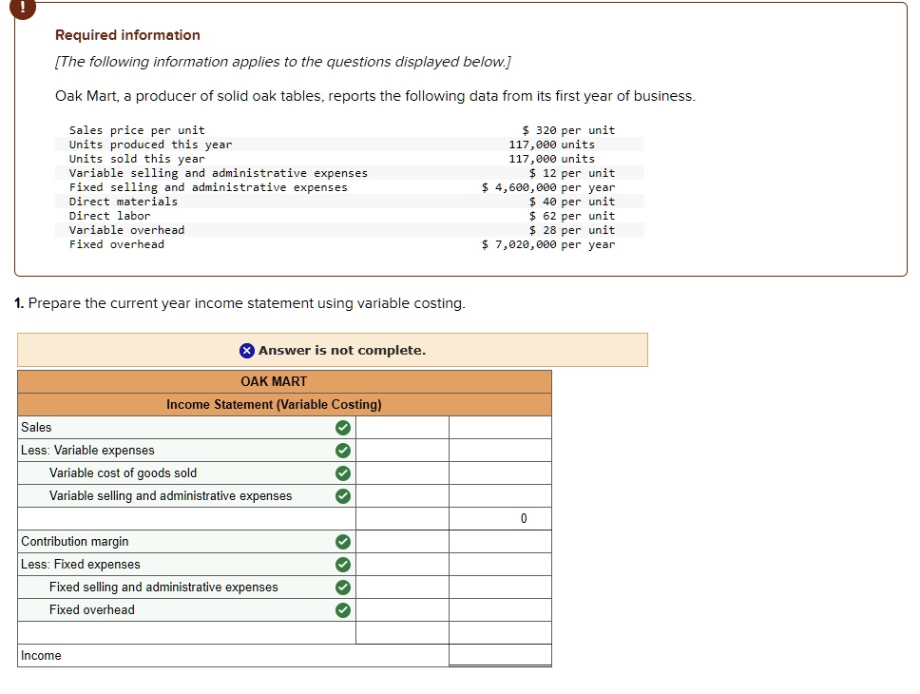
Task: Click the total cell showing 0
Action: pos(500,519)
